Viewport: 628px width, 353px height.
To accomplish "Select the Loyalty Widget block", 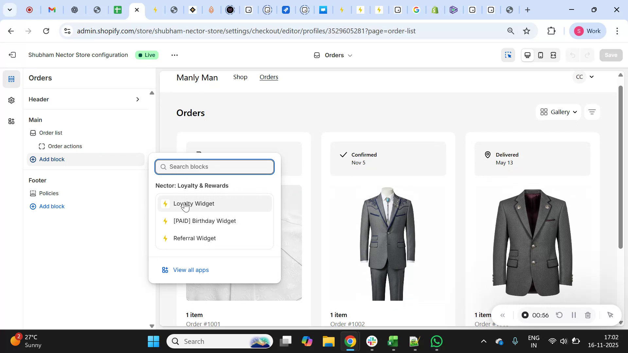I will tap(194, 203).
